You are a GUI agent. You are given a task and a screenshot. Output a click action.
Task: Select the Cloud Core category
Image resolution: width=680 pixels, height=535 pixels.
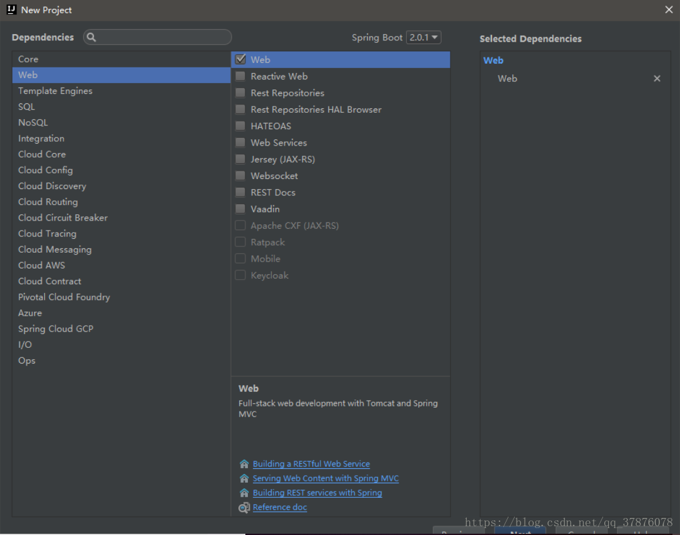click(x=121, y=154)
